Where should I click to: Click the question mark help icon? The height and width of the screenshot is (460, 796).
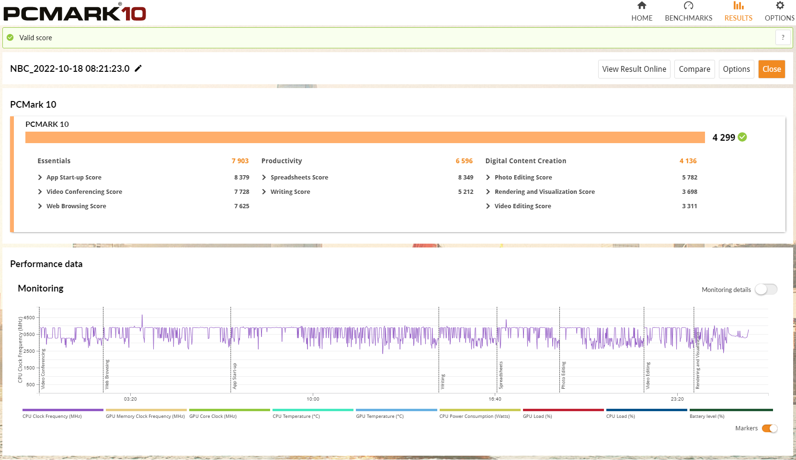(x=783, y=37)
